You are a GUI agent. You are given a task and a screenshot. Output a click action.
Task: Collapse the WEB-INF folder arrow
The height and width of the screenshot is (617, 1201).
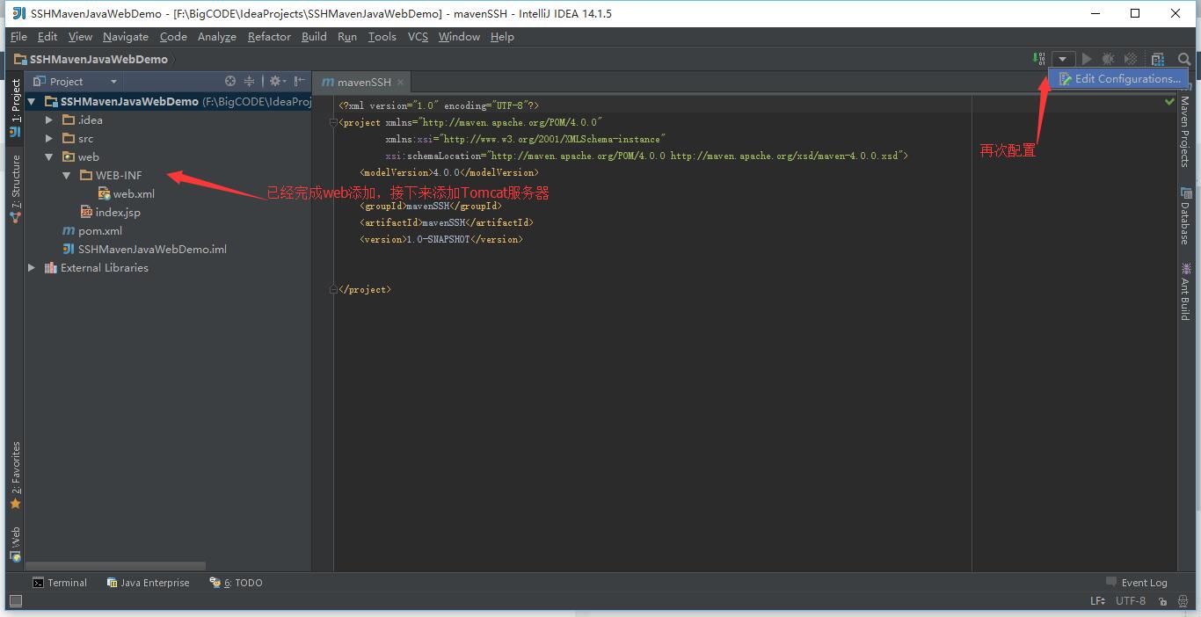66,176
